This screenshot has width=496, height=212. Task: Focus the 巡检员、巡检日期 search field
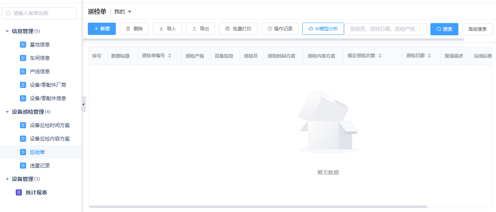[385, 29]
